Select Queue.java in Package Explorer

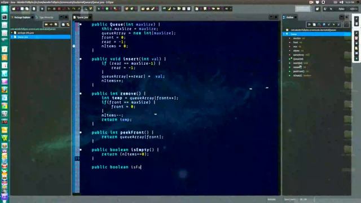pos(40,37)
